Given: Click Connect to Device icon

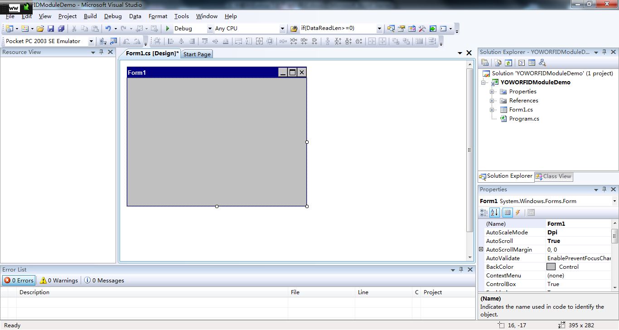Looking at the screenshot, I should [x=103, y=41].
